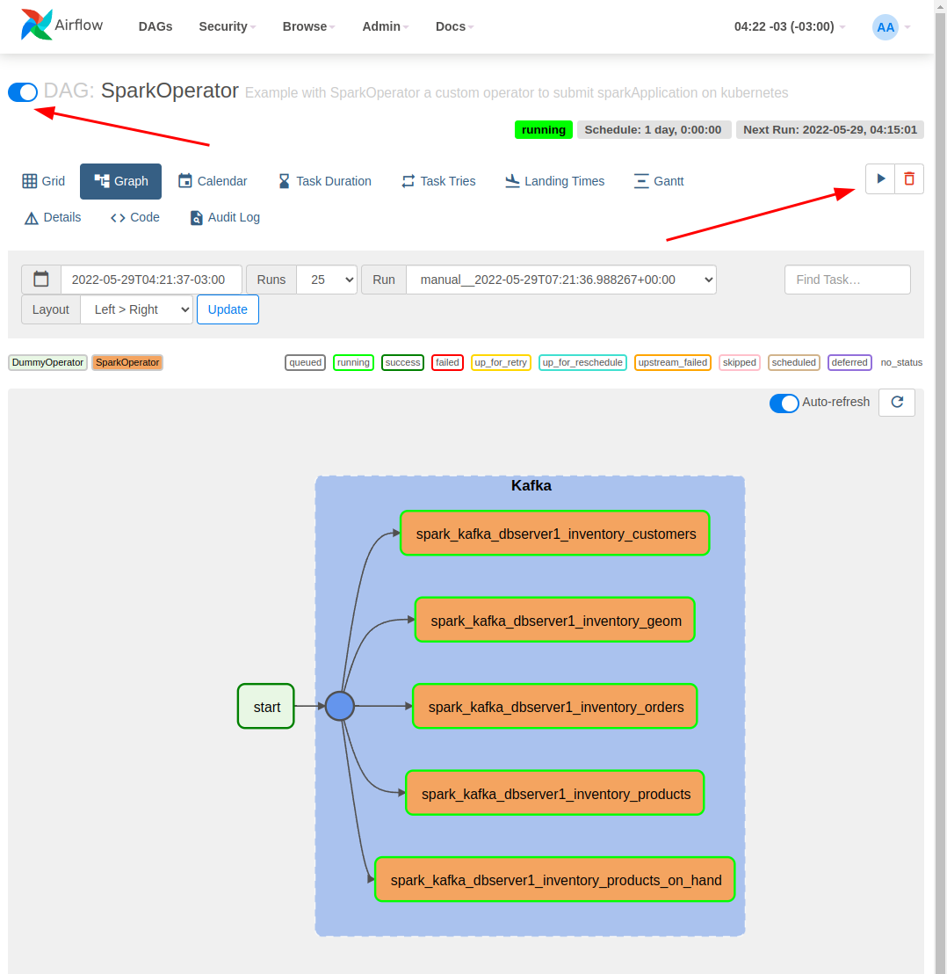Open the Browse dropdown menu
This screenshot has height=974, width=947.
pyautogui.click(x=308, y=26)
